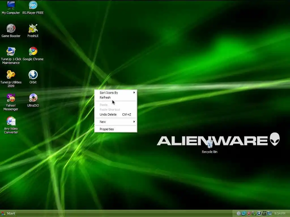The height and width of the screenshot is (217, 290).
Task: Open the Start menu
Action: pos(8,213)
